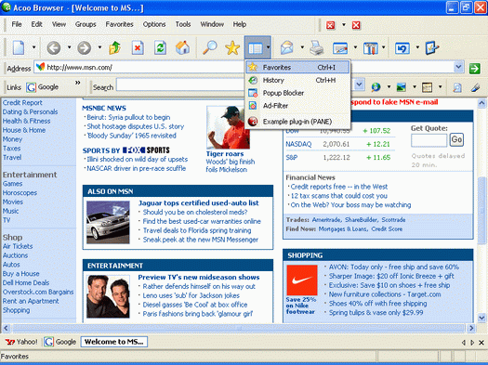Open the dropdown next to New Page icon
This screenshot has width=488, height=365.
[x=33, y=47]
